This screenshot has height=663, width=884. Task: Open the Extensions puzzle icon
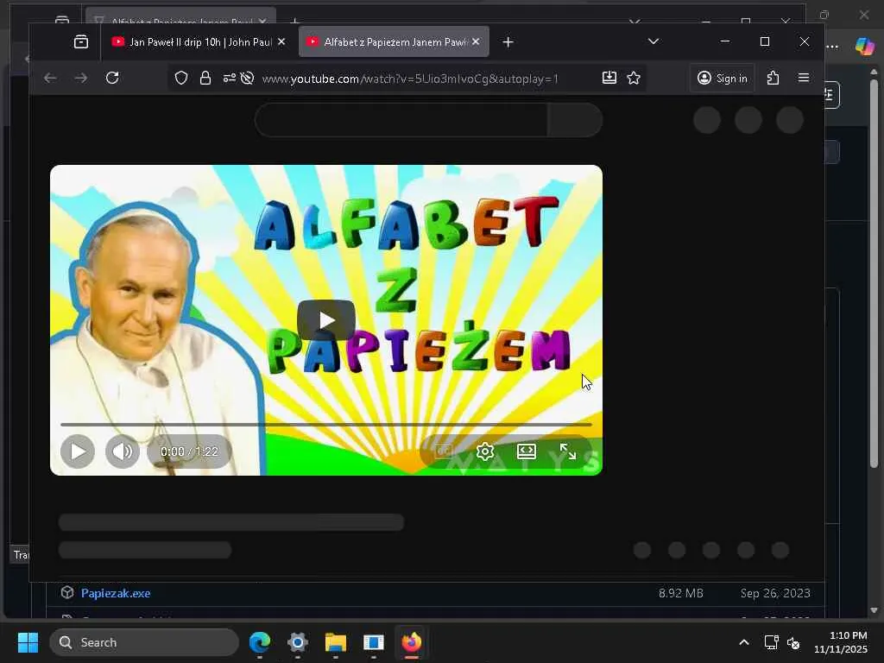[x=773, y=78]
